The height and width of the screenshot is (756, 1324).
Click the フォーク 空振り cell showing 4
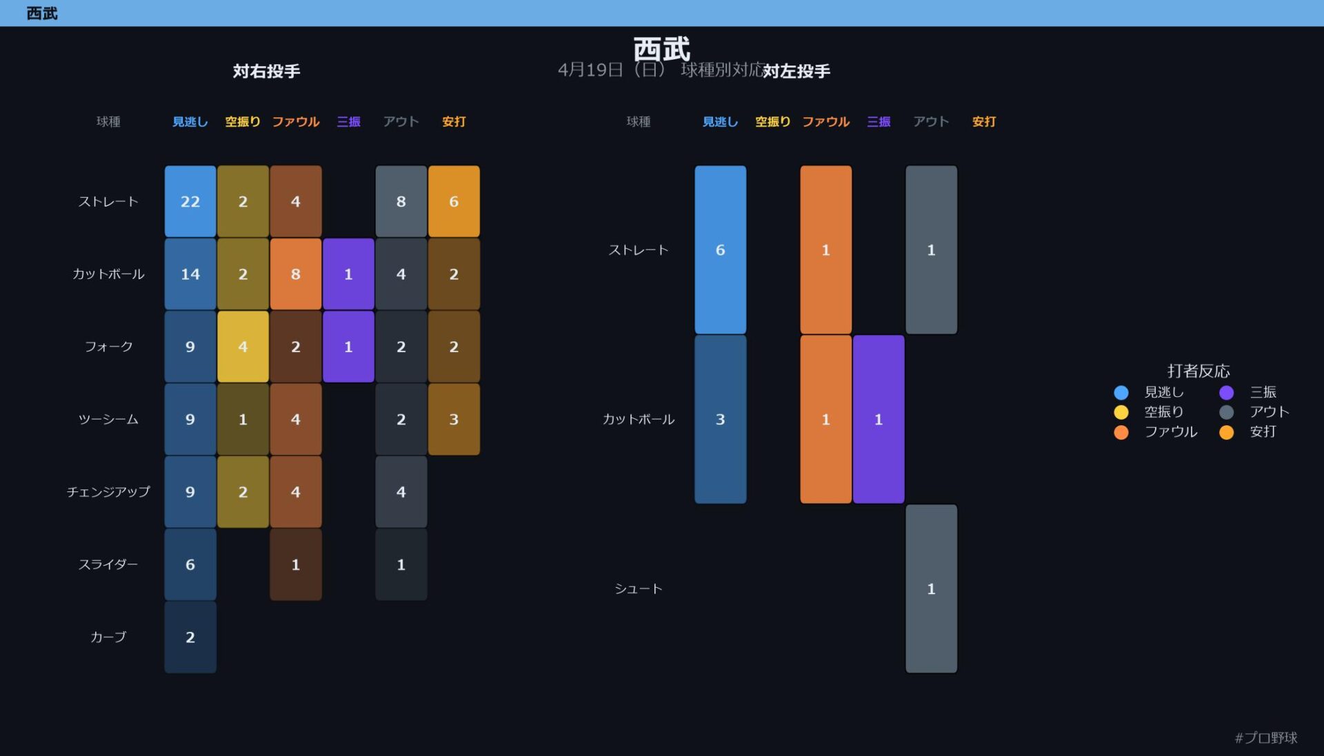click(x=243, y=347)
